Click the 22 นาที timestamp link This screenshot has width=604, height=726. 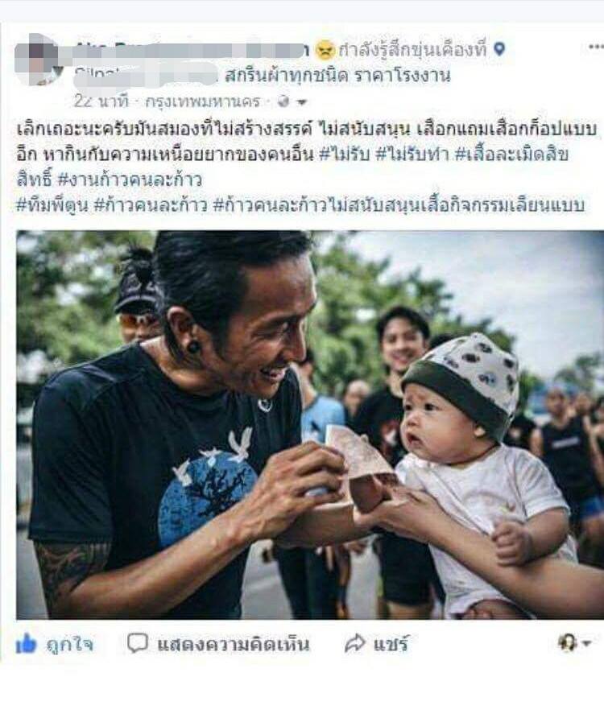click(x=101, y=101)
